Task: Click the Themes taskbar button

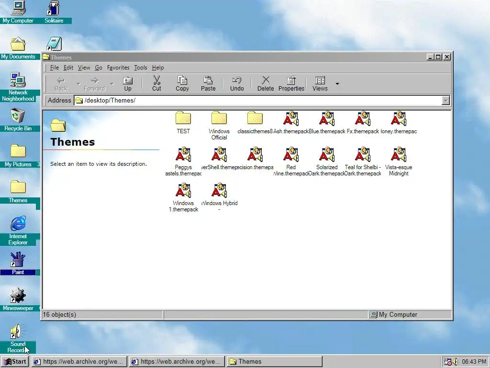Action: [274, 361]
